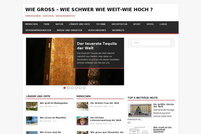The width and height of the screenshot is (201, 134).
Task: Click clock icon beside 25. Oktober date
Action: [91, 124]
